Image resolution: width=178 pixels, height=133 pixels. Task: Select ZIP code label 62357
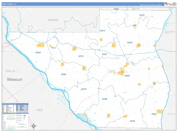[105, 54]
